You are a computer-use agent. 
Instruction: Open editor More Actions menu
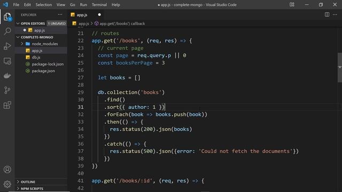pos(335,14)
